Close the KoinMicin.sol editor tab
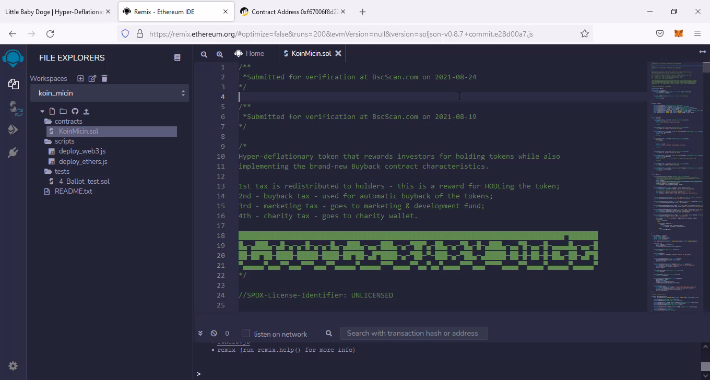 click(338, 53)
